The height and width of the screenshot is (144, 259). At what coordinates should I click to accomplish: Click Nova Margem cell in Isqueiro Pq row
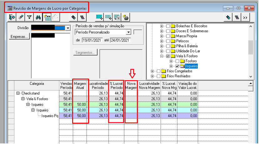click(x=131, y=116)
